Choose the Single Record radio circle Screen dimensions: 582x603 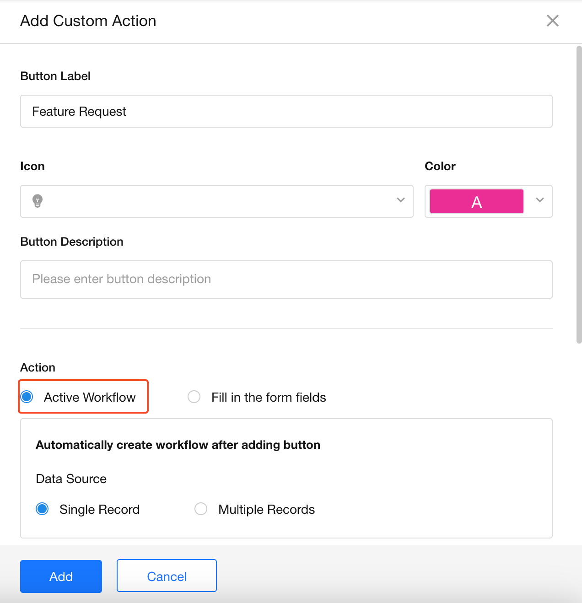coord(43,509)
